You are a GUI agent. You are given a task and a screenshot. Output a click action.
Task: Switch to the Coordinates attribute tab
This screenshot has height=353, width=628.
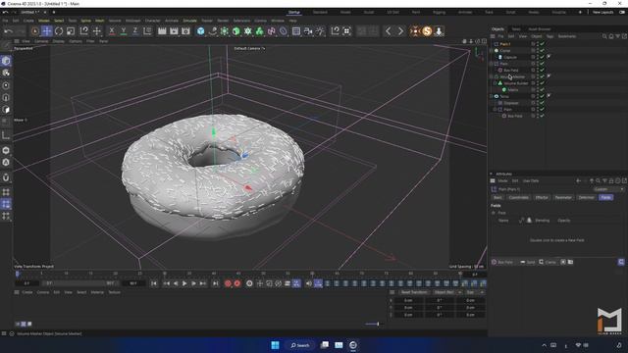click(518, 198)
